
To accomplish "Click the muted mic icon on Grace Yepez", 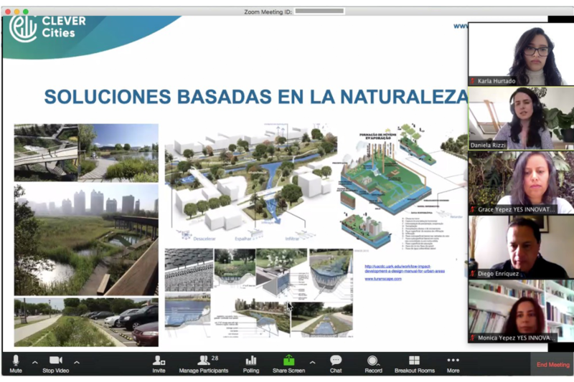I will [x=473, y=209].
